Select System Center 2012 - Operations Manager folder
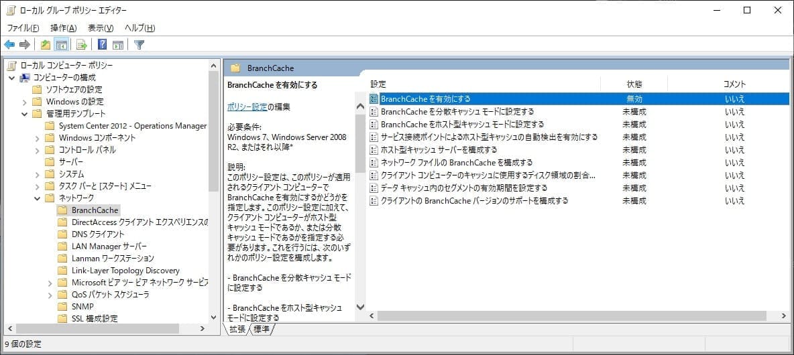Image resolution: width=794 pixels, height=355 pixels. click(133, 125)
